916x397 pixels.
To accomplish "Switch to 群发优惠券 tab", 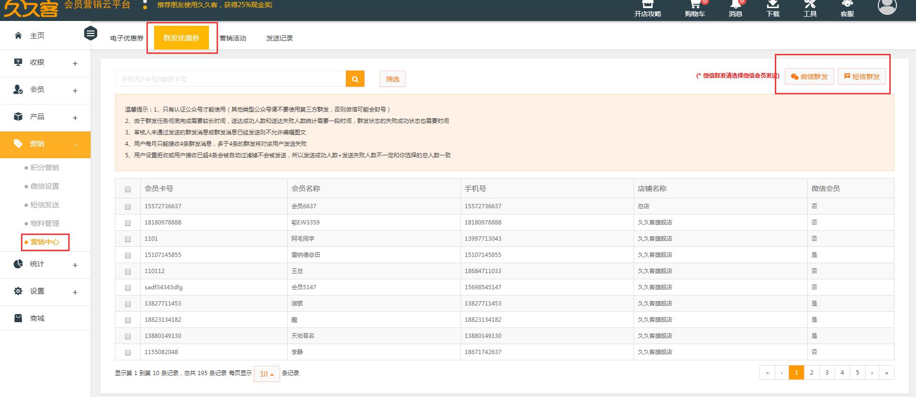I will pyautogui.click(x=181, y=38).
